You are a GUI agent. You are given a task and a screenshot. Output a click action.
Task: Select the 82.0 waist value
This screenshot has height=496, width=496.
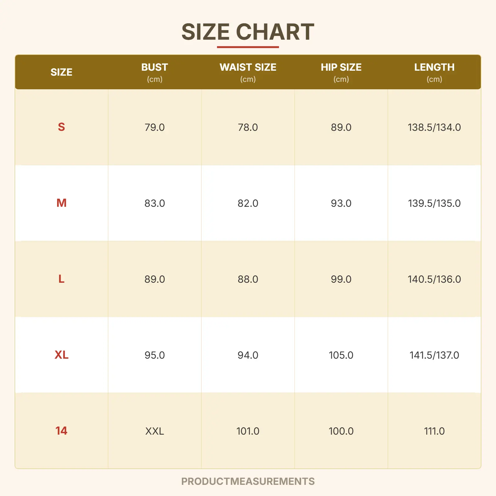248,203
